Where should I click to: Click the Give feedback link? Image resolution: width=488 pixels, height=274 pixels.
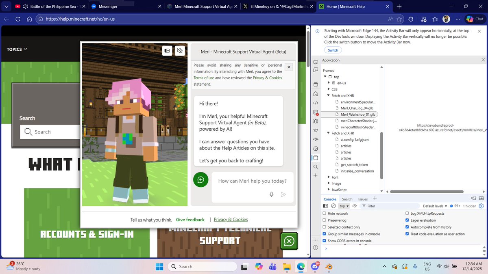click(x=190, y=220)
